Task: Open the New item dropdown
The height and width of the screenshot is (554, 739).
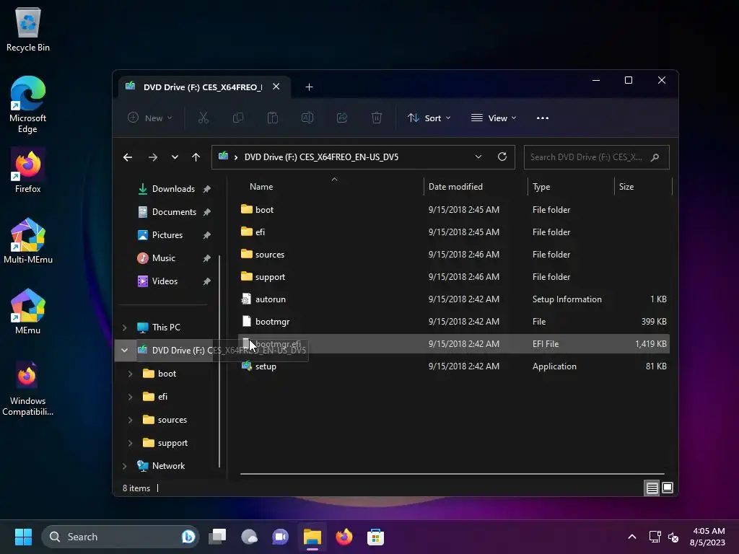Action: point(150,118)
